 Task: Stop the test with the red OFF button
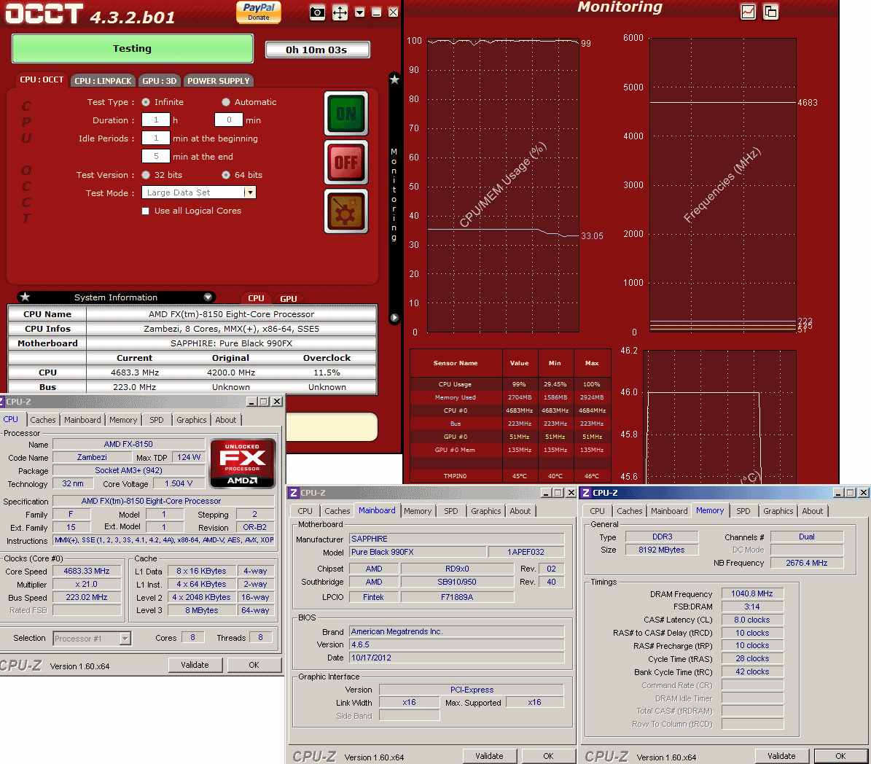tap(346, 162)
